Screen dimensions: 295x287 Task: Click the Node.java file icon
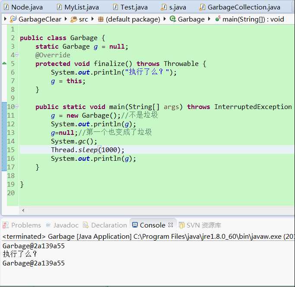pyautogui.click(x=6, y=7)
